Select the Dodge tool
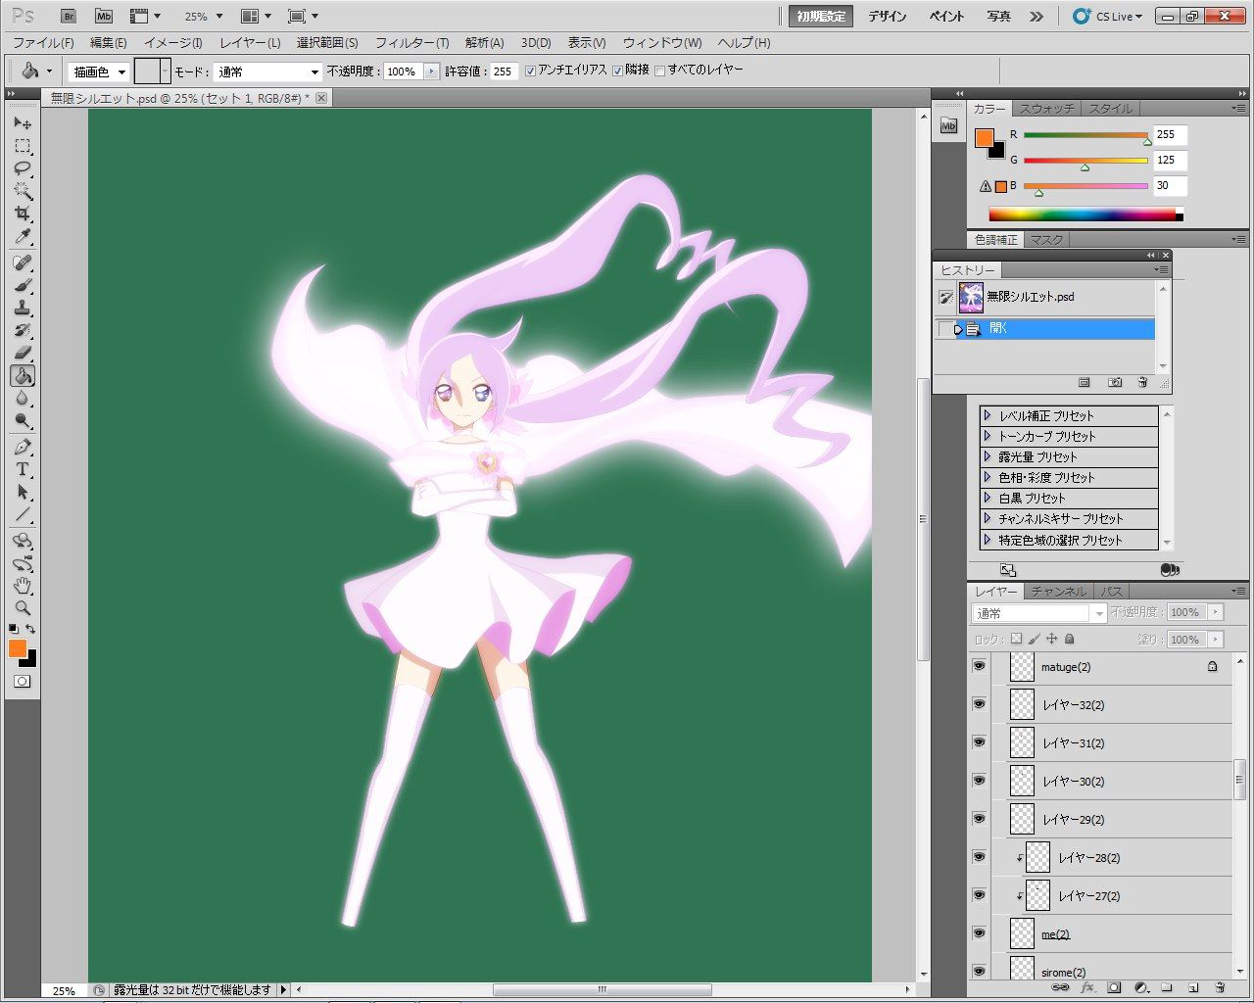This screenshot has height=1003, width=1254. click(x=23, y=421)
